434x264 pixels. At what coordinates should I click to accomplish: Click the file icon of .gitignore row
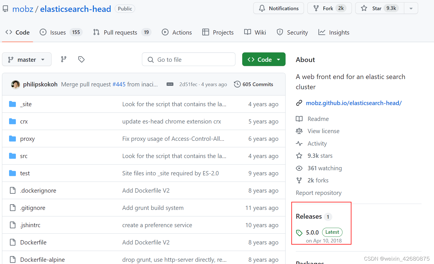(12, 208)
